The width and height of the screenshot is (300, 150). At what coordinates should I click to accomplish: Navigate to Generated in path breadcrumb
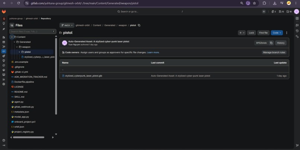click(x=110, y=25)
